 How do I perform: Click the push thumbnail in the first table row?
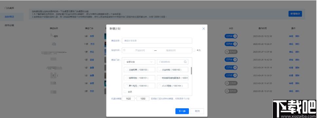tap(105, 36)
